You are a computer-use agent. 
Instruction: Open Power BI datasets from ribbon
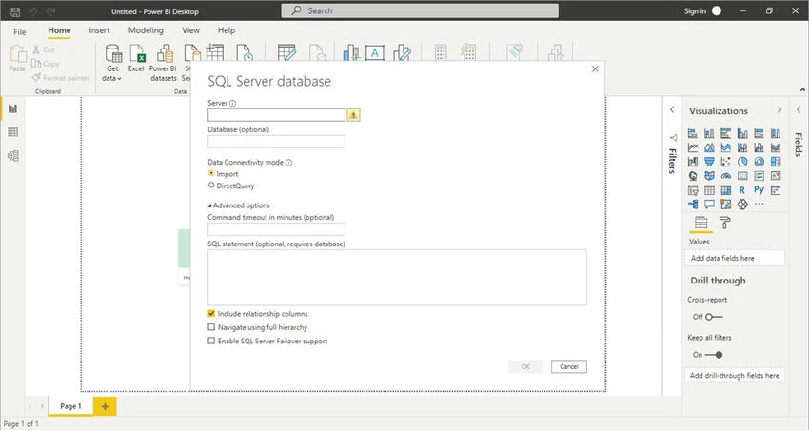point(163,63)
